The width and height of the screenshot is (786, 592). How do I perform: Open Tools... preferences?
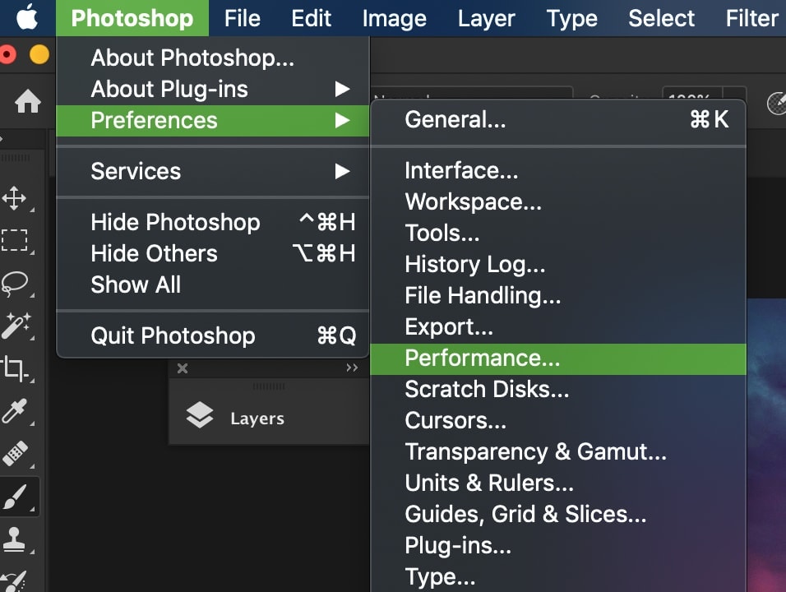[558, 233]
